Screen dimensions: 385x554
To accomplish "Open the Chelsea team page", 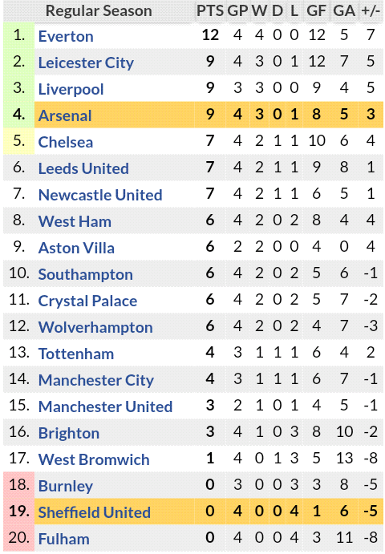I will [x=66, y=143].
